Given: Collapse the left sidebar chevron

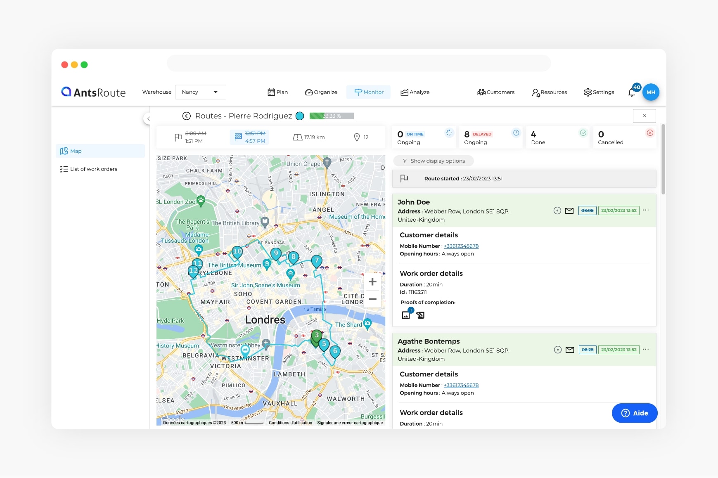Looking at the screenshot, I should [148, 119].
